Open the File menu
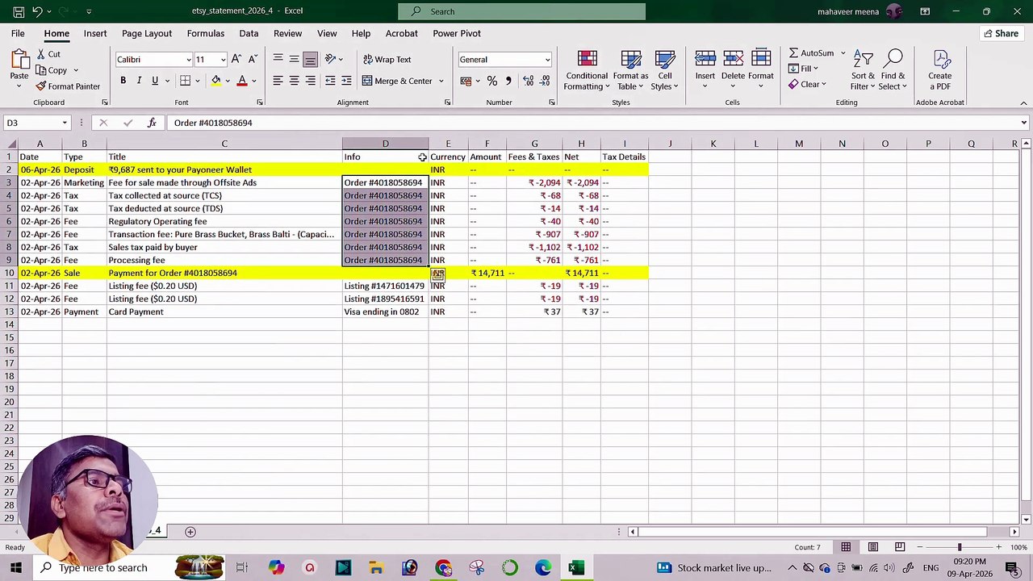 18,33
